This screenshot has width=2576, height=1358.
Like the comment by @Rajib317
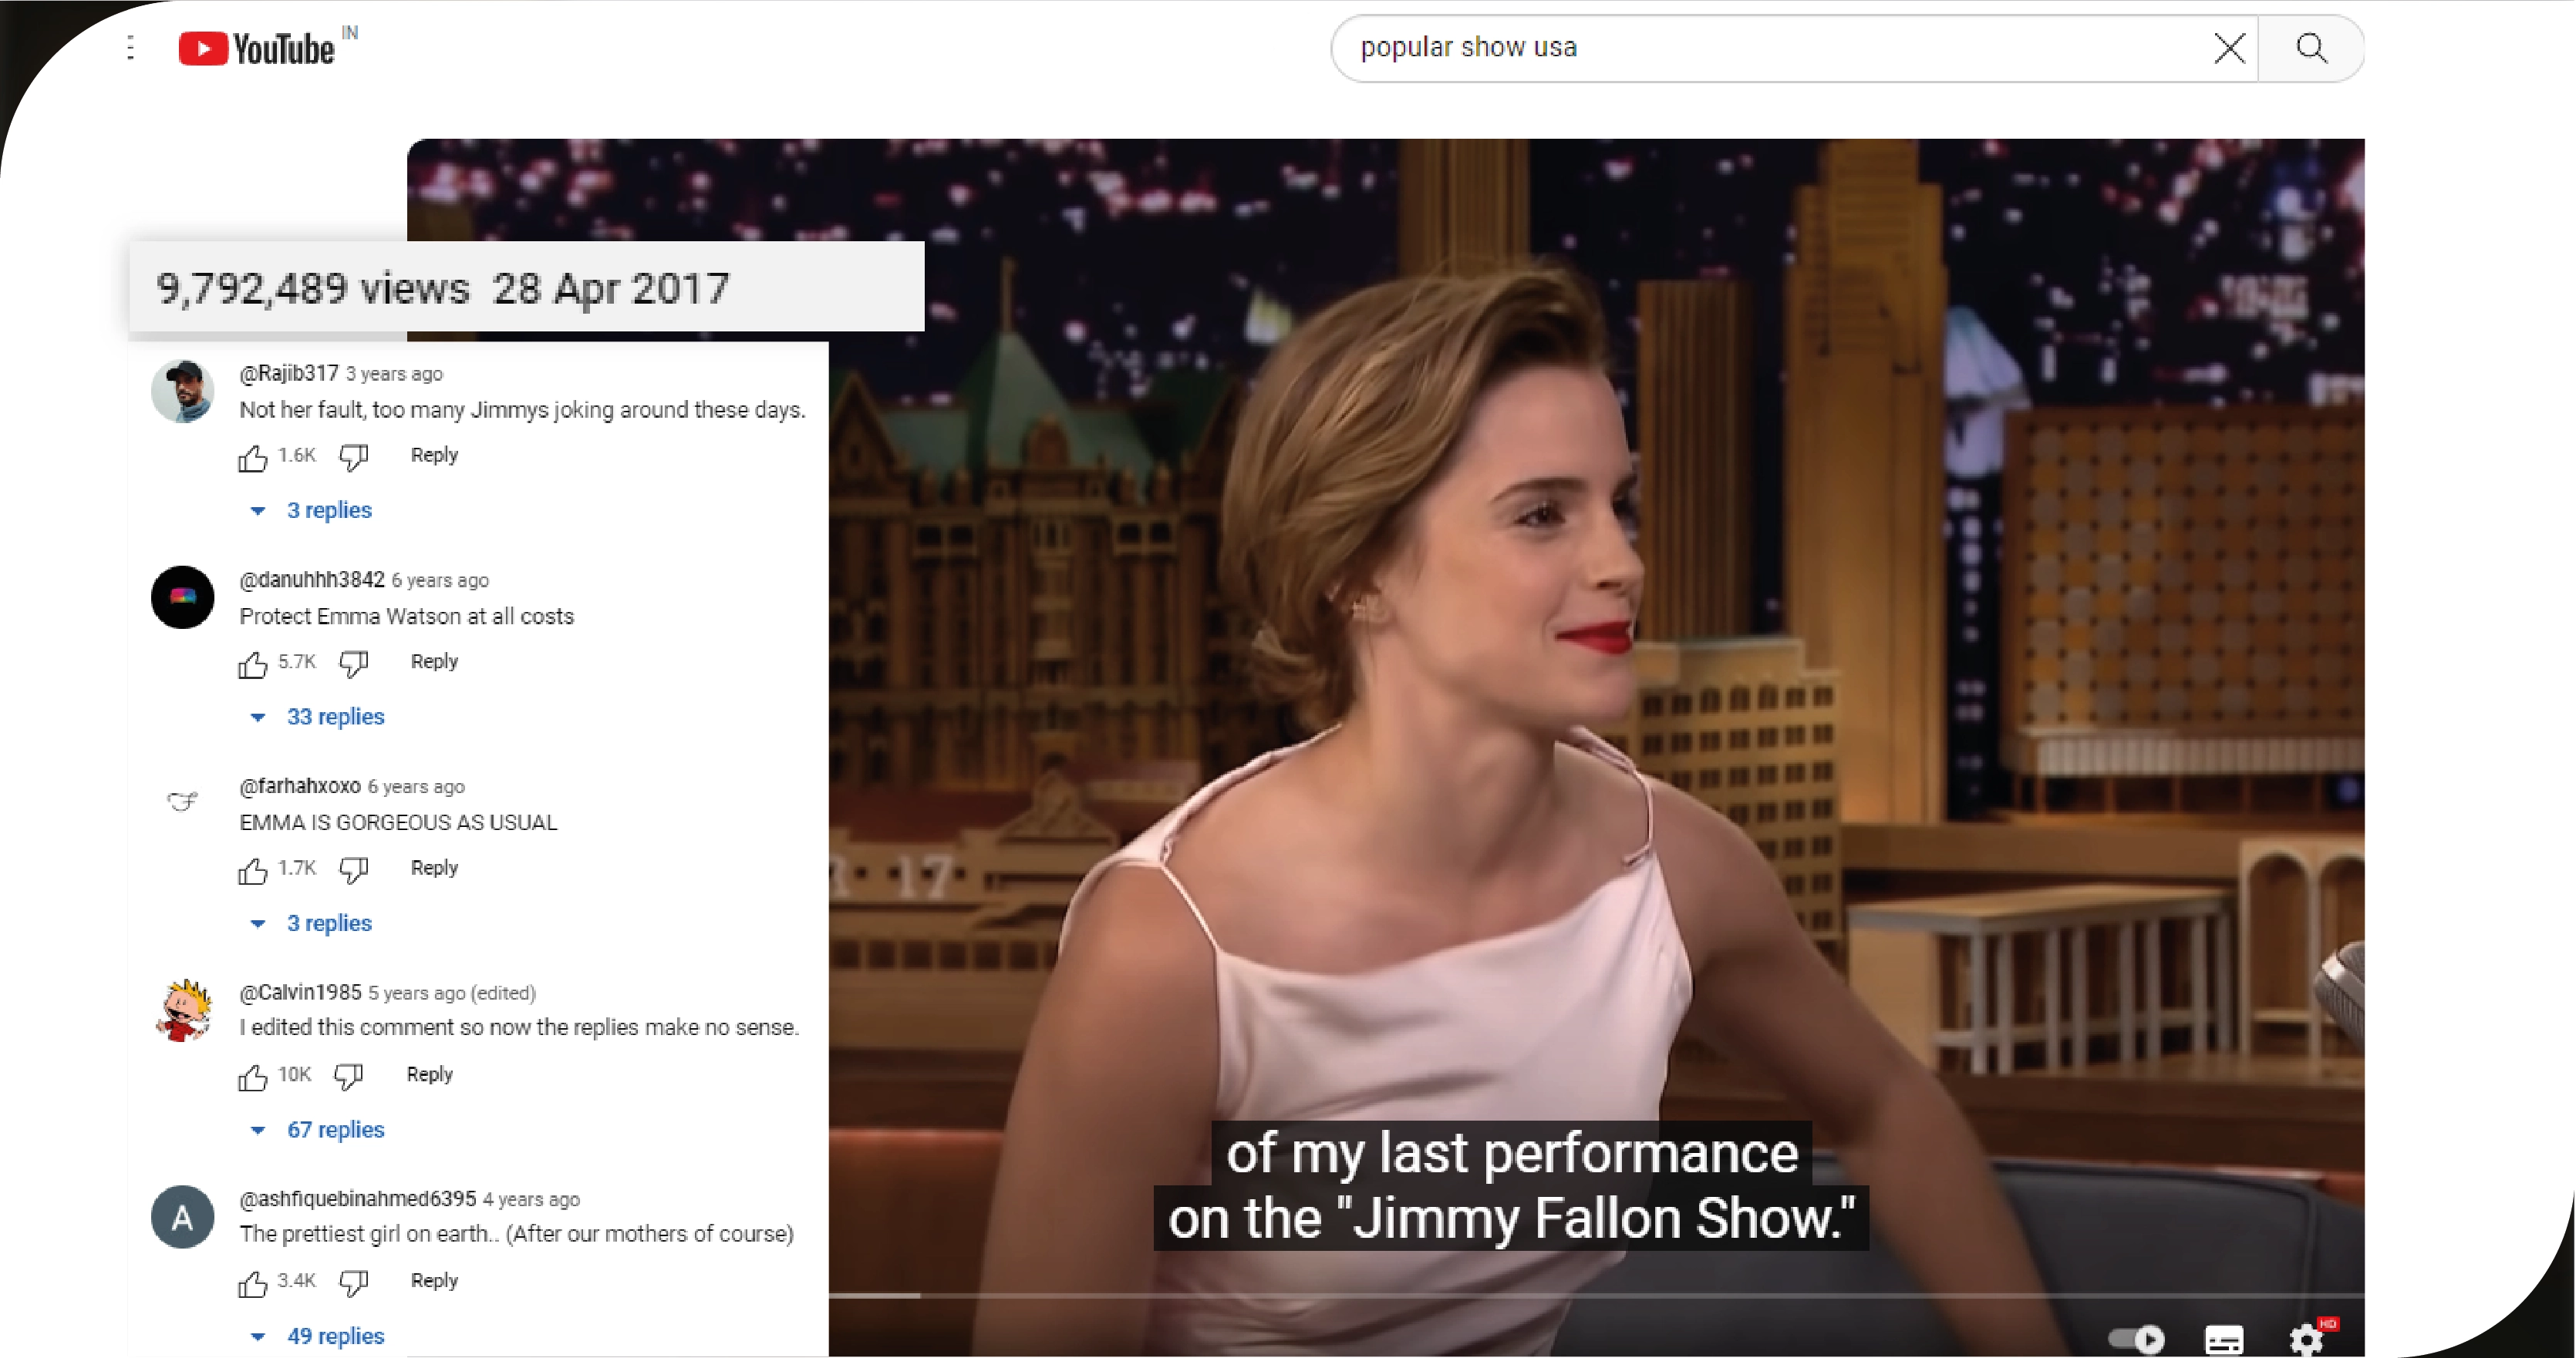253,458
